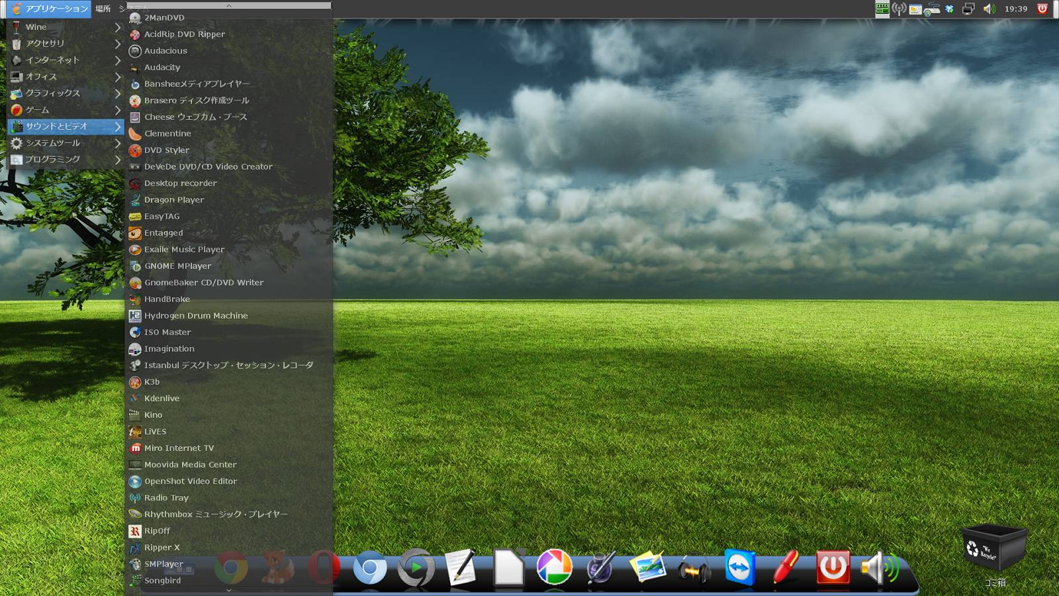Open Desktop recorder entry
1059x596 pixels.
pos(229,183)
